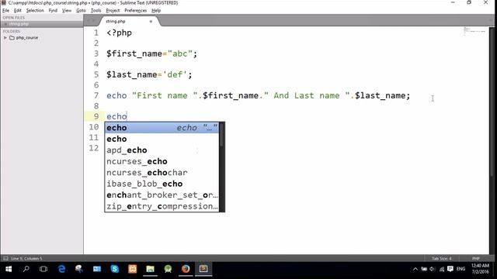Viewport: 497px width, 279px height.
Task: Click the tab navigation forward arrow
Action: click(93, 21)
